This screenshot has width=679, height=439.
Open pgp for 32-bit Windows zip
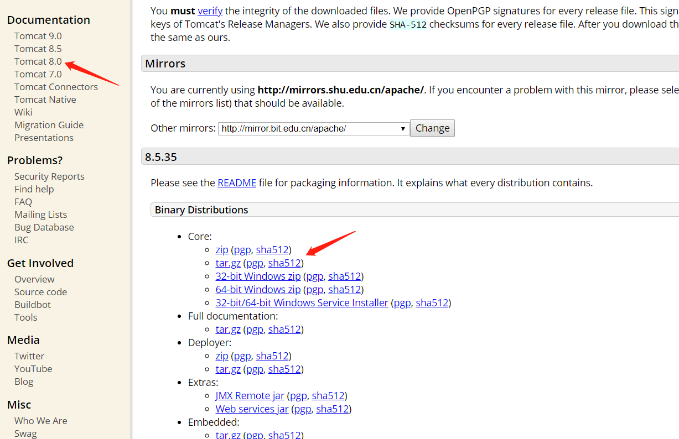click(x=314, y=276)
